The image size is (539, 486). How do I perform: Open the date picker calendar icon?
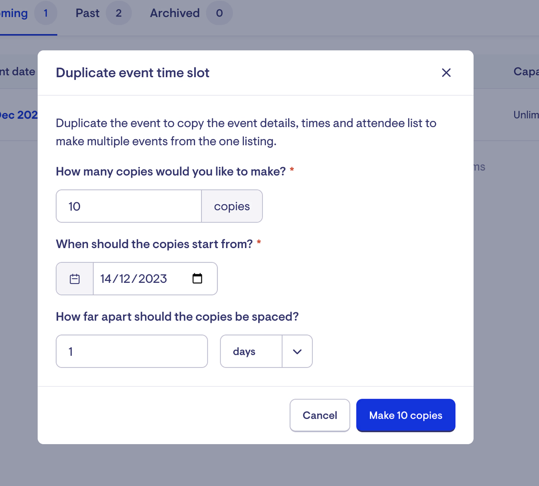[197, 279]
